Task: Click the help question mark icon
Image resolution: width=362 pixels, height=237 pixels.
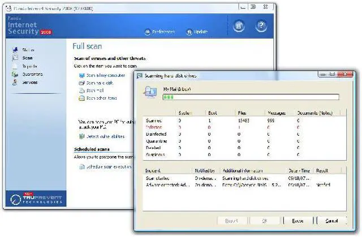Action: pyautogui.click(x=261, y=25)
